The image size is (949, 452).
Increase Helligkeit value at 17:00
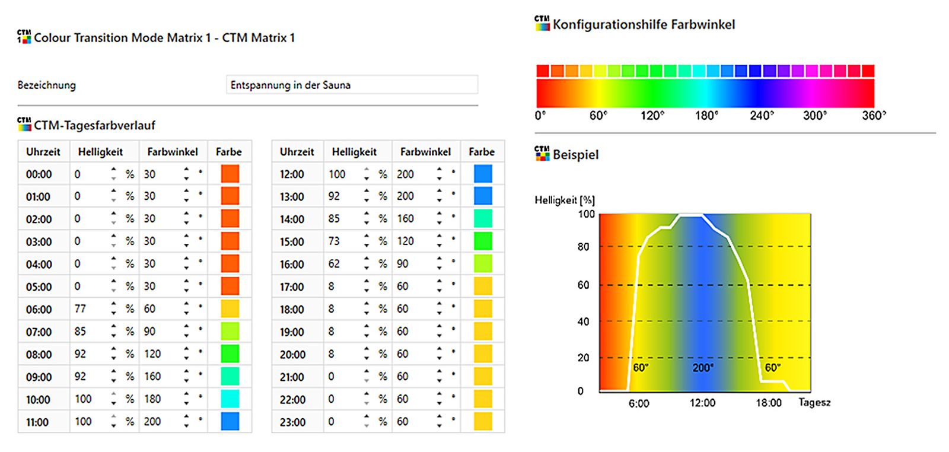[367, 282]
